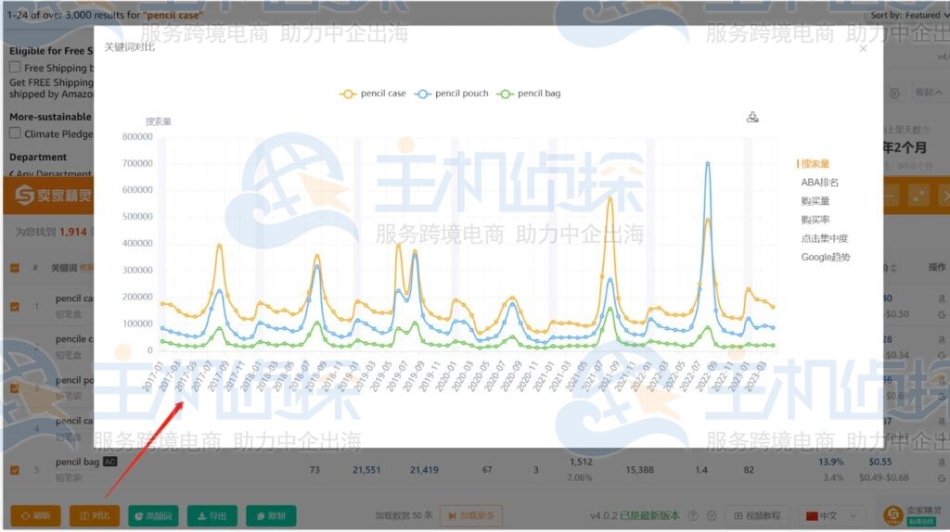The image size is (950, 532).
Task: Close the 关键词对比 dialog
Action: click(863, 48)
